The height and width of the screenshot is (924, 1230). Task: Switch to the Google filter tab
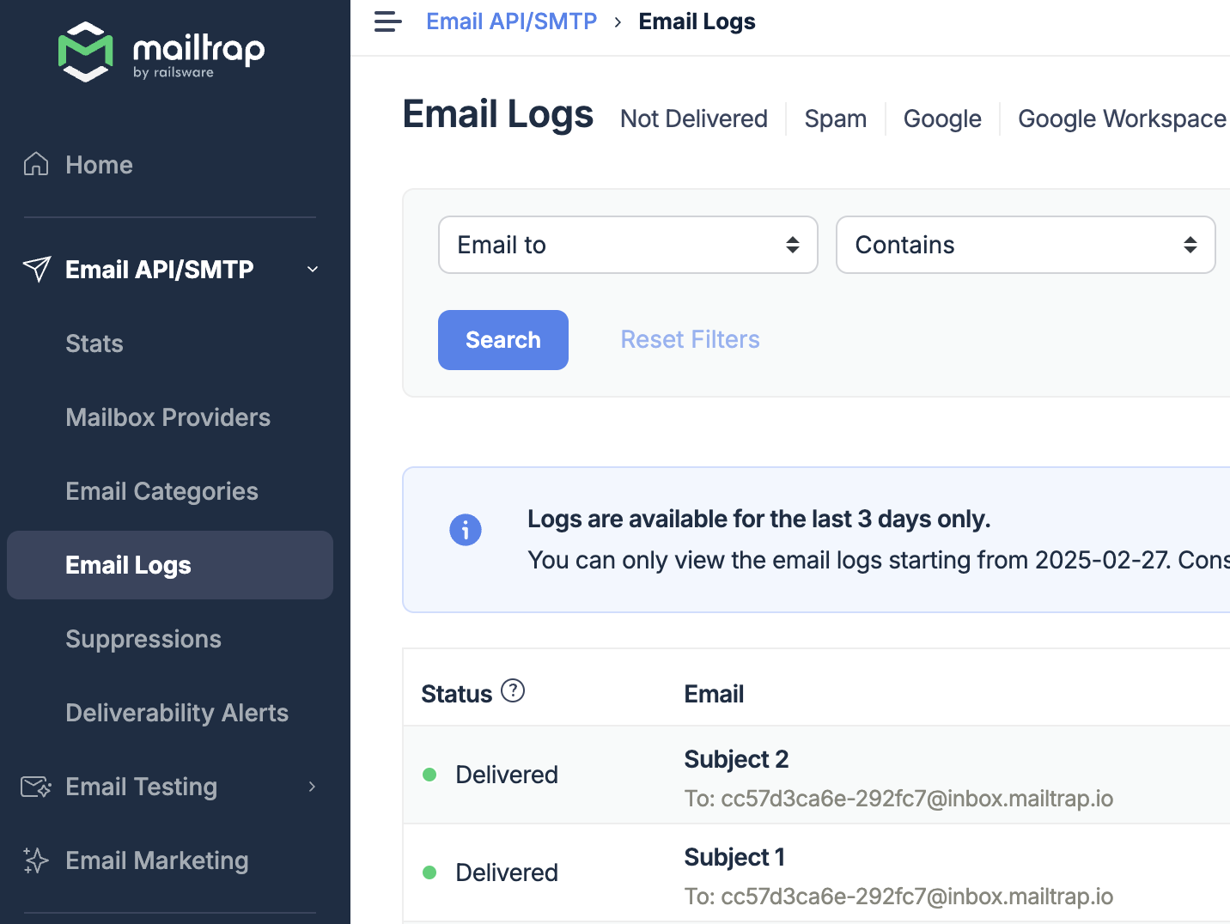942,119
